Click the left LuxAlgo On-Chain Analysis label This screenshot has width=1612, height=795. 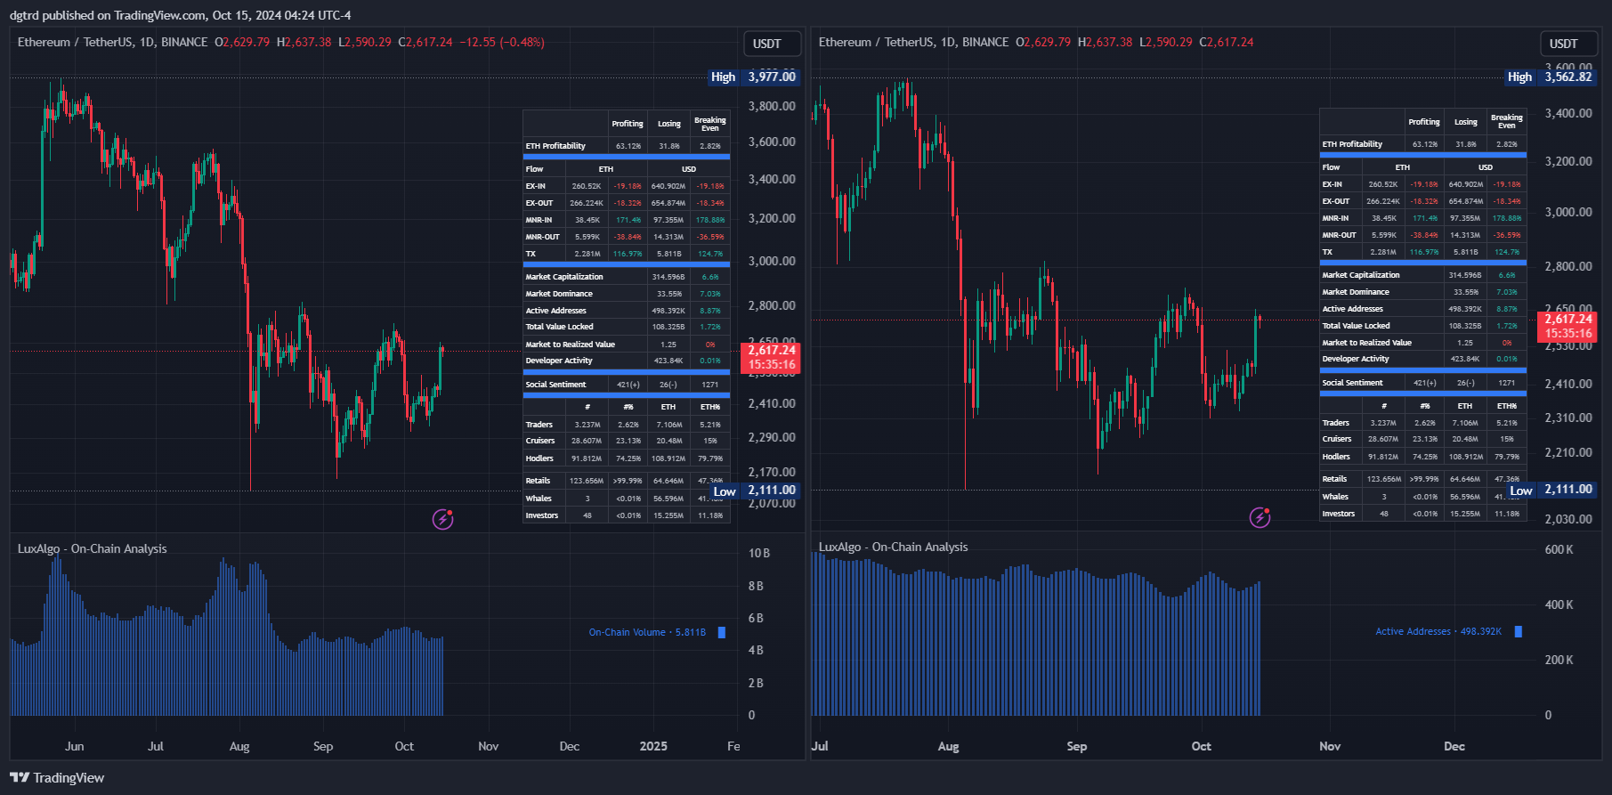[x=93, y=548]
